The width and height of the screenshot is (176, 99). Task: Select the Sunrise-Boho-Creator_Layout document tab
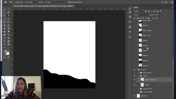[44, 6]
